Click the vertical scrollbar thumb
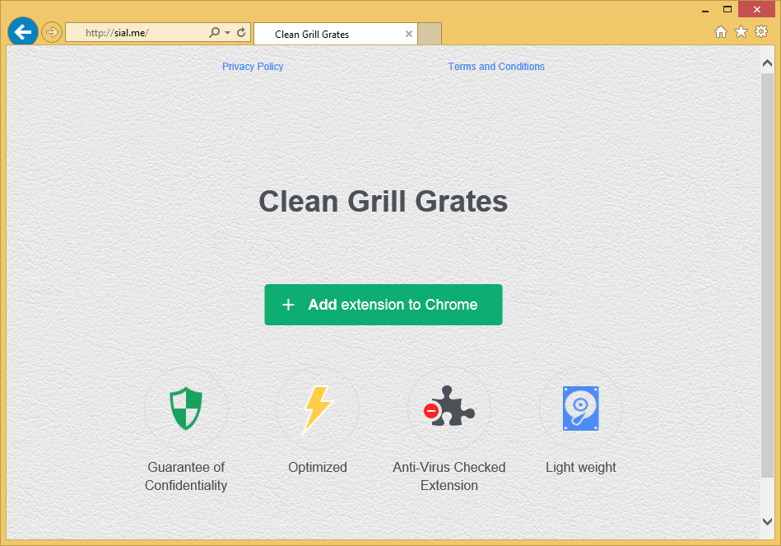This screenshot has width=781, height=546. 767,275
